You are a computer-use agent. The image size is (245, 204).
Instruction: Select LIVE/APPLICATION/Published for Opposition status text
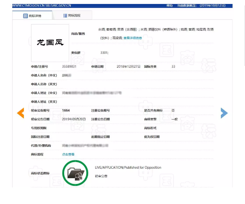click(128, 167)
